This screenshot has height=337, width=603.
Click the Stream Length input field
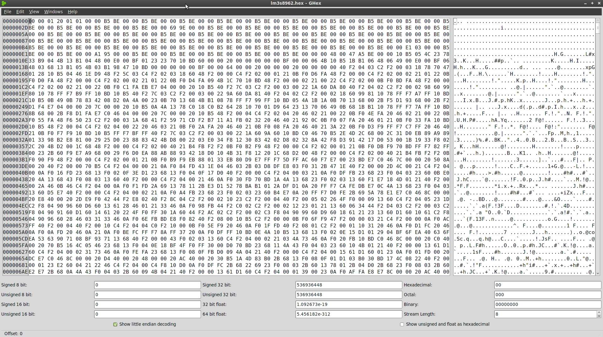pyautogui.click(x=546, y=314)
